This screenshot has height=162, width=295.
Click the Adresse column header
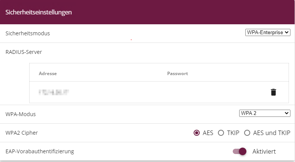click(47, 73)
